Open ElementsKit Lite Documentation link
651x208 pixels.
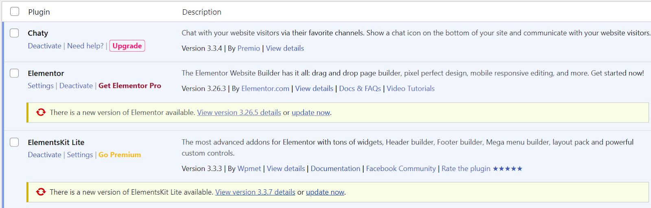[x=335, y=169]
